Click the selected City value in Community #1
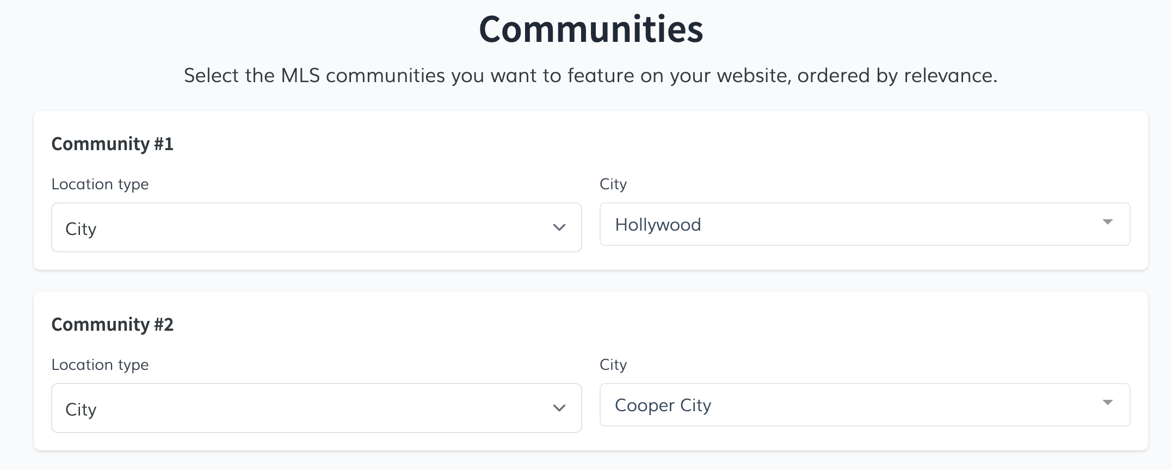1172x470 pixels. 81,229
